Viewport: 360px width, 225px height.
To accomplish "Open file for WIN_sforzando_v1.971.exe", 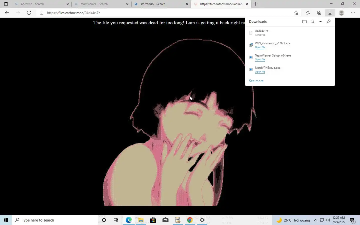I will point(260,47).
